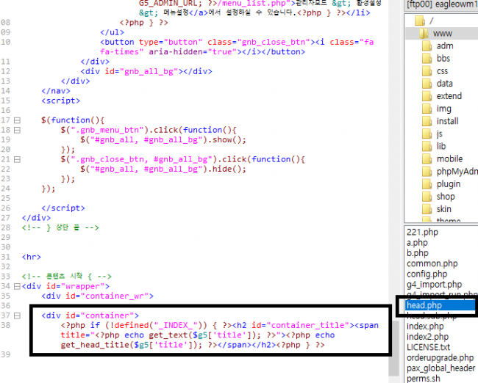This screenshot has width=478, height=383.
Task: Open the plugin folder icon
Action: pyautogui.click(x=427, y=184)
